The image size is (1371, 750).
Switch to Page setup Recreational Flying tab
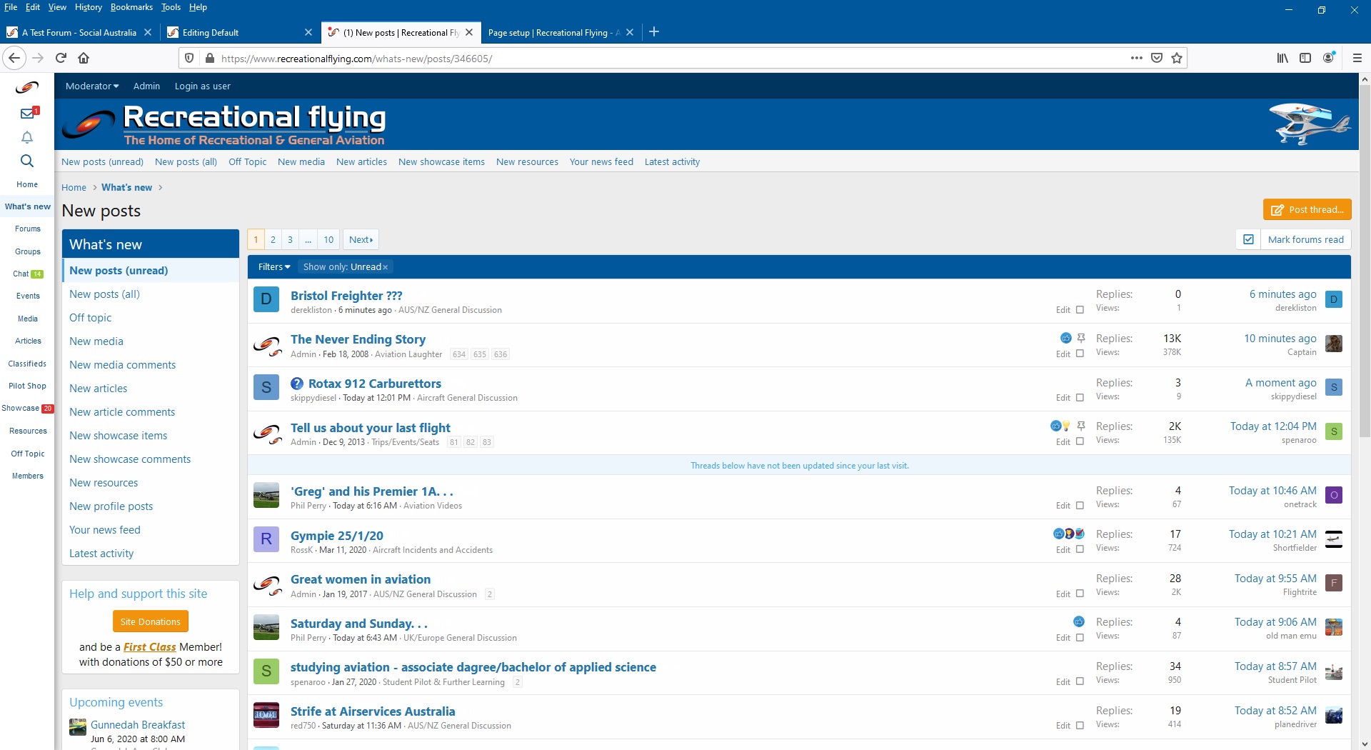pos(554,32)
